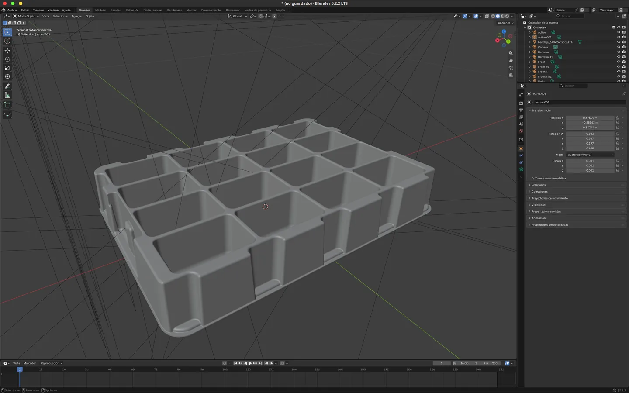
Task: Activate the Rotate tool
Action: [x=7, y=59]
